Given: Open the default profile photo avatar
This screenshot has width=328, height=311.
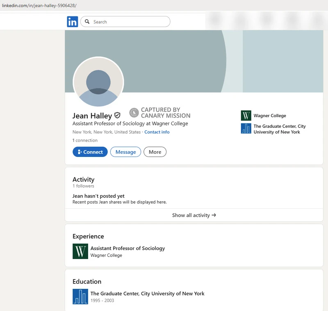Looking at the screenshot, I should pyautogui.click(x=98, y=82).
